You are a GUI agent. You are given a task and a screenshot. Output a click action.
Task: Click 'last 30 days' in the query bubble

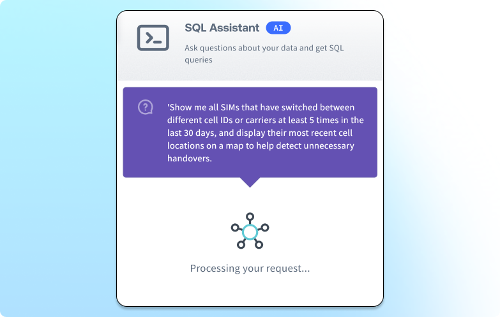(193, 133)
